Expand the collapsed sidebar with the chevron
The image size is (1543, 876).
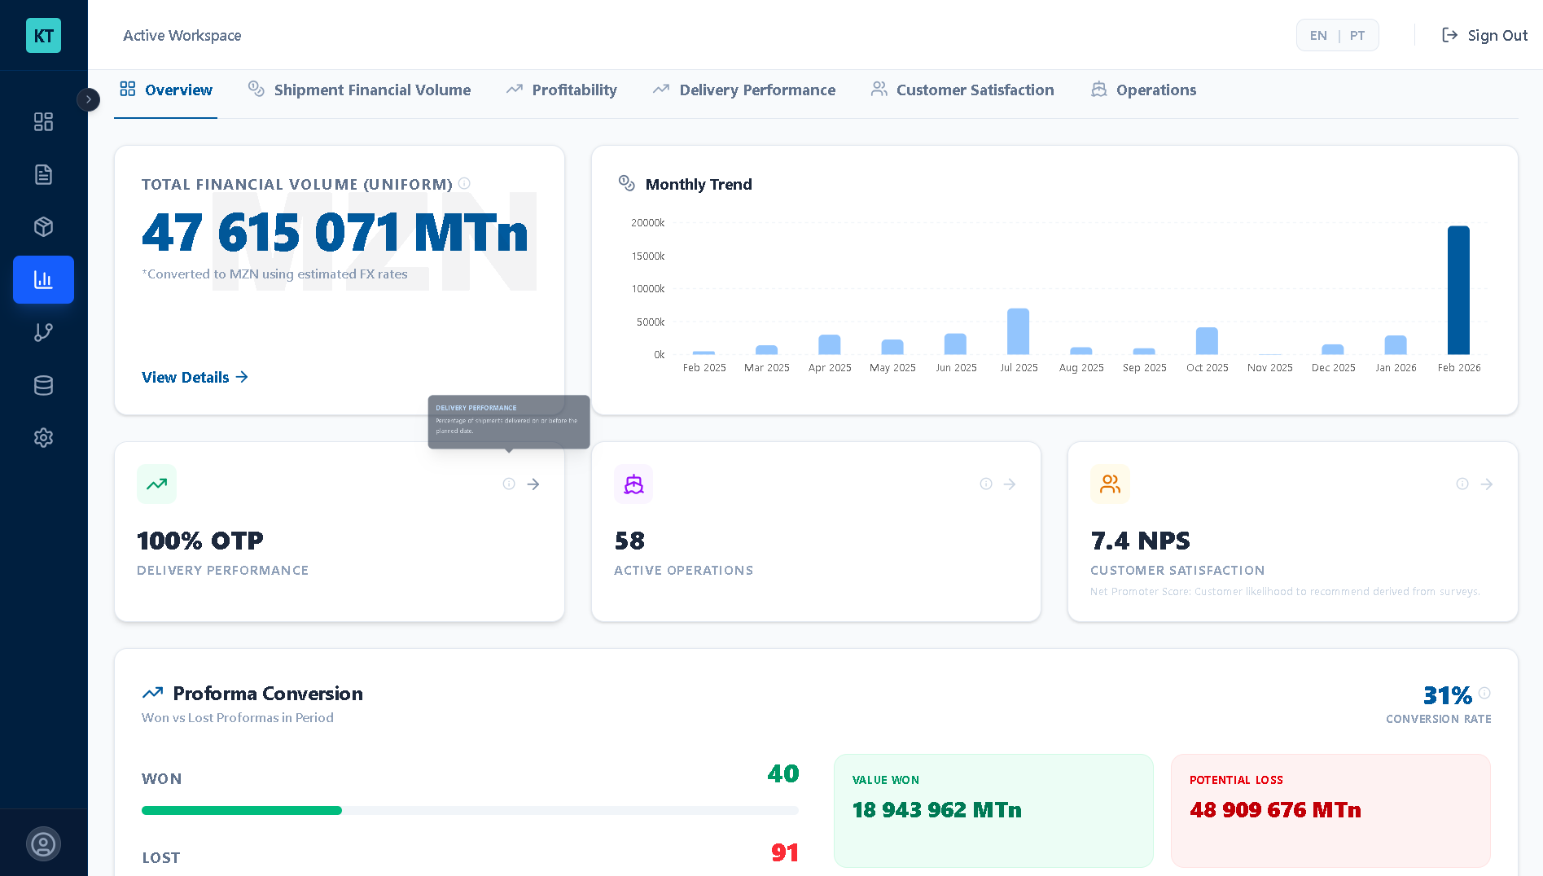[88, 99]
